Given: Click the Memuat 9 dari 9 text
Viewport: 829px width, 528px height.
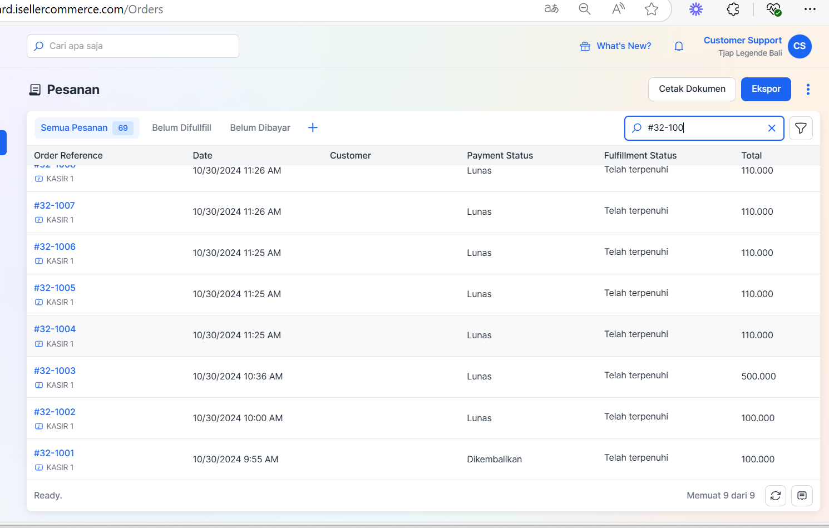Looking at the screenshot, I should tap(721, 496).
